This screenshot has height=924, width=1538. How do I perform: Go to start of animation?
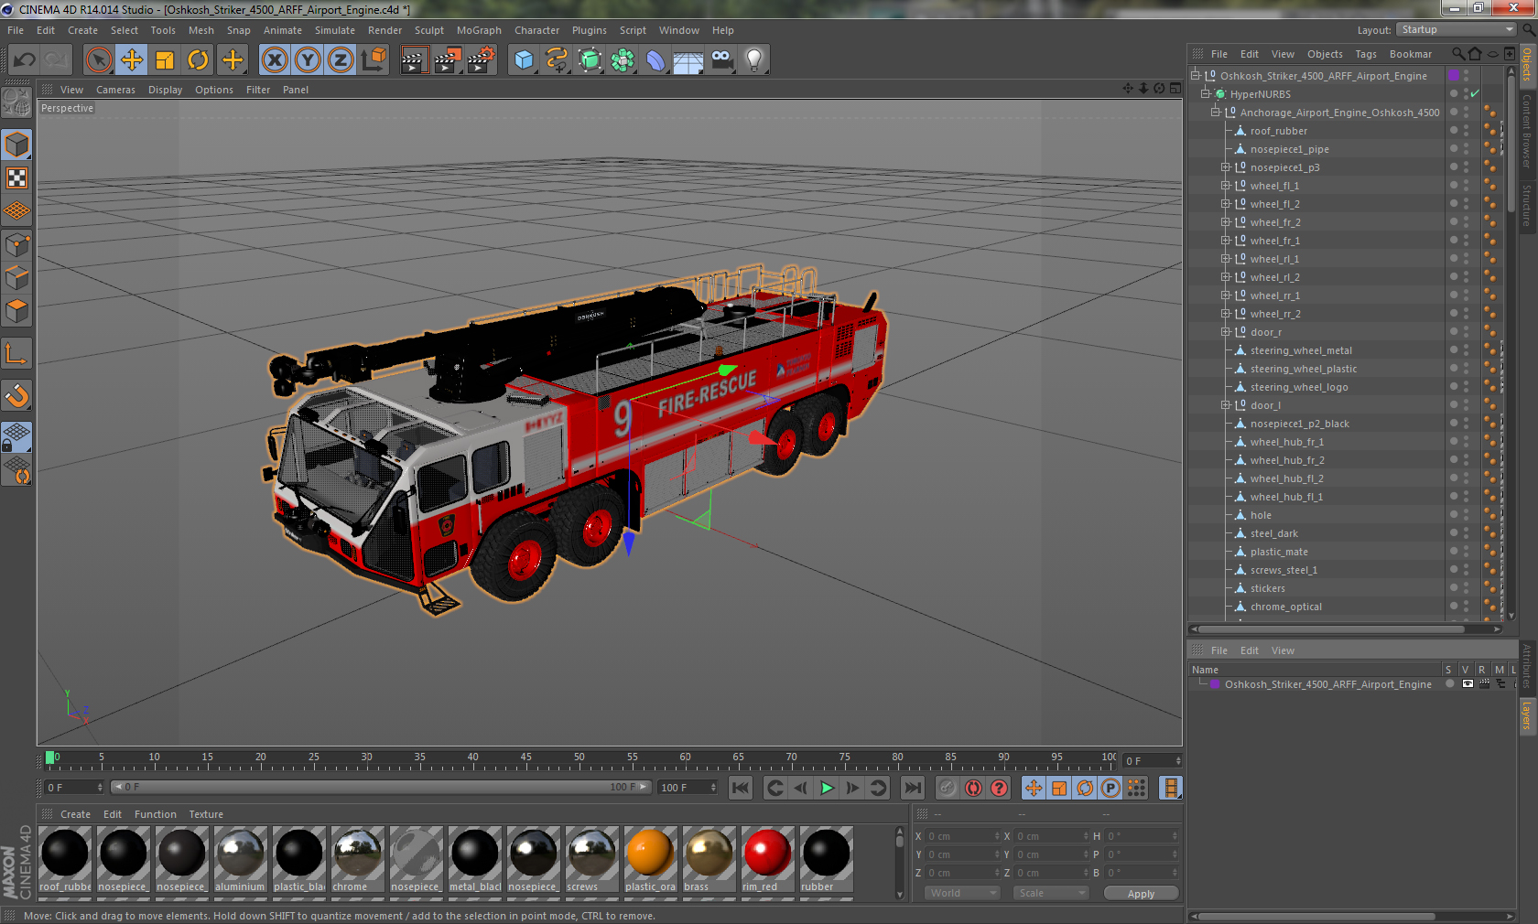click(x=741, y=788)
